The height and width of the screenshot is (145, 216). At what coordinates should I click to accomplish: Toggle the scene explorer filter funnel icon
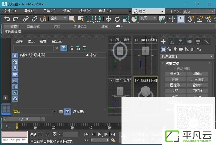point(64,48)
